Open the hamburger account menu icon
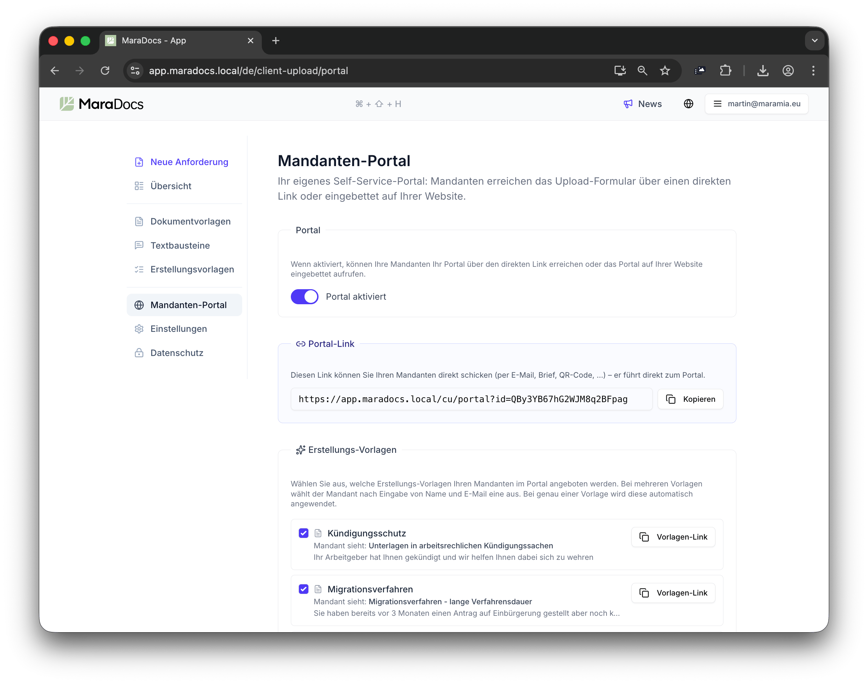Viewport: 868px width, 684px height. tap(717, 104)
